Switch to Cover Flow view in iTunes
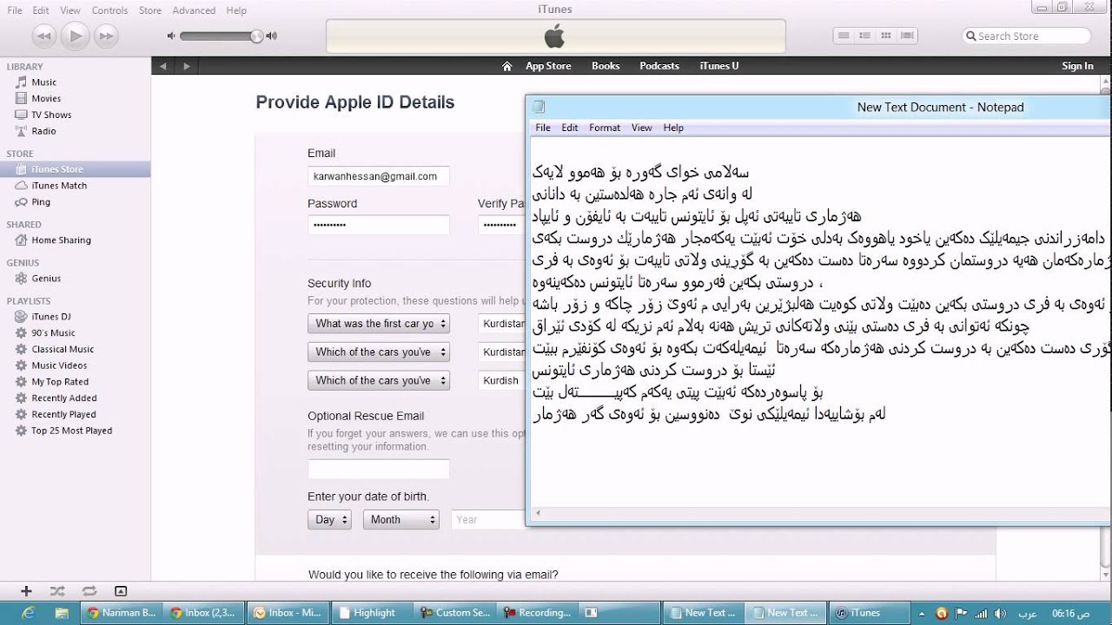 [907, 36]
